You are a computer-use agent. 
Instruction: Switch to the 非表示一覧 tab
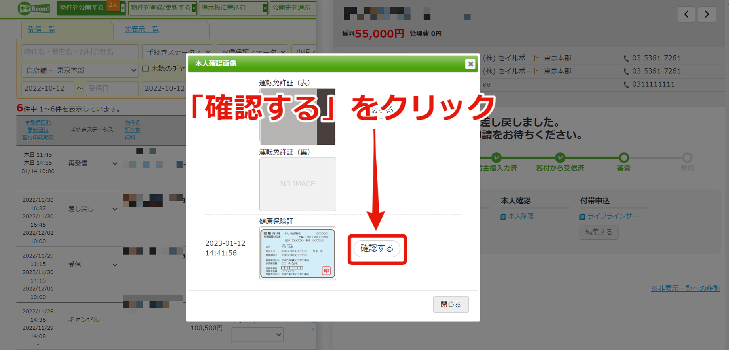click(x=141, y=29)
